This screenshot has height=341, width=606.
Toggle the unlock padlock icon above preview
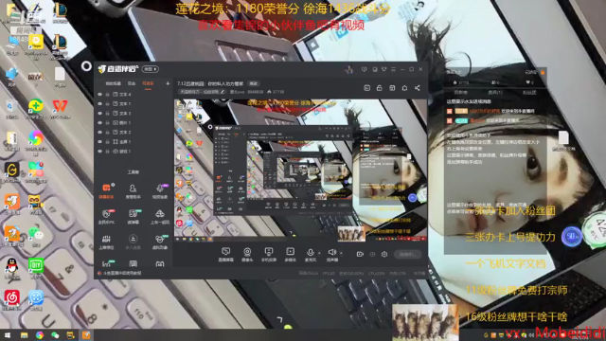point(379,88)
